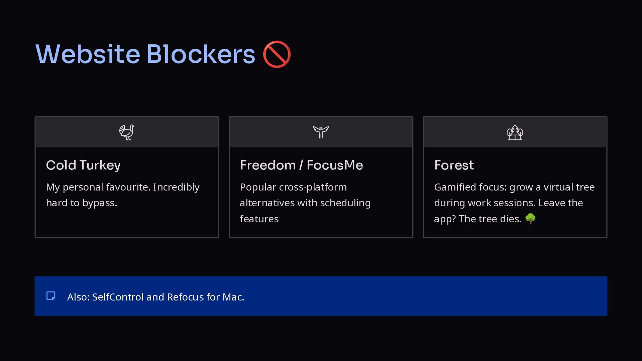Image resolution: width=642 pixels, height=361 pixels.
Task: Click the empty area inside Cold Turkey card
Action: pyautogui.click(x=127, y=222)
